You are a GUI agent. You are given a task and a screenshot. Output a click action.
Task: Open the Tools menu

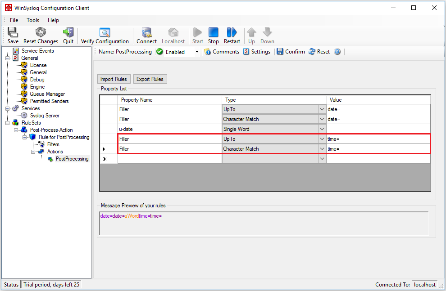point(33,20)
